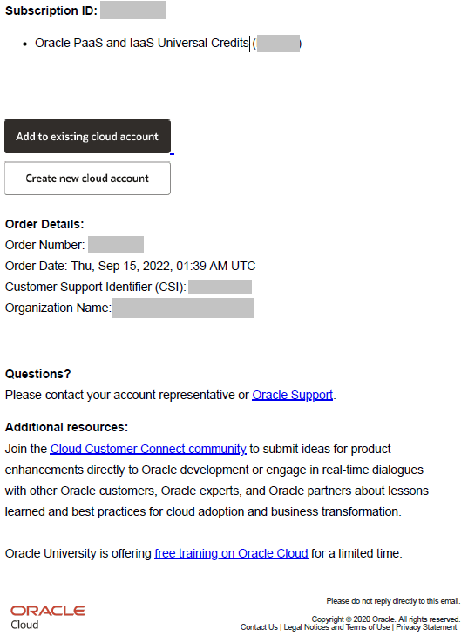Click Add to existing cloud account

click(87, 136)
